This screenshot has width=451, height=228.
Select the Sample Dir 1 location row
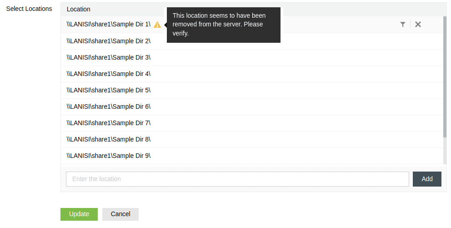click(252, 25)
